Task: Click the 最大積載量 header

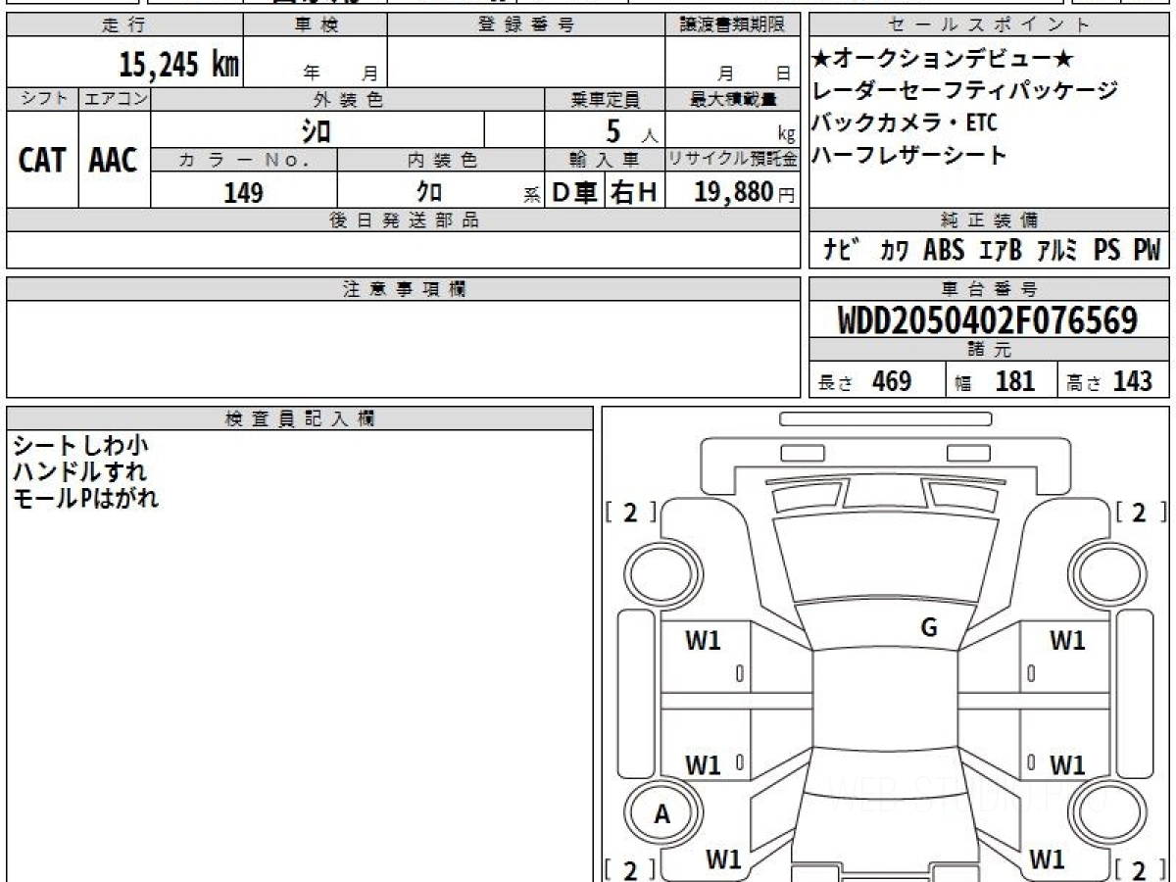Action: tap(732, 99)
